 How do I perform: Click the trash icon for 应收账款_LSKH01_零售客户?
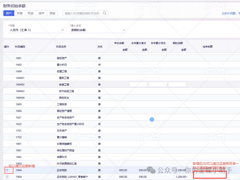(7, 177)
